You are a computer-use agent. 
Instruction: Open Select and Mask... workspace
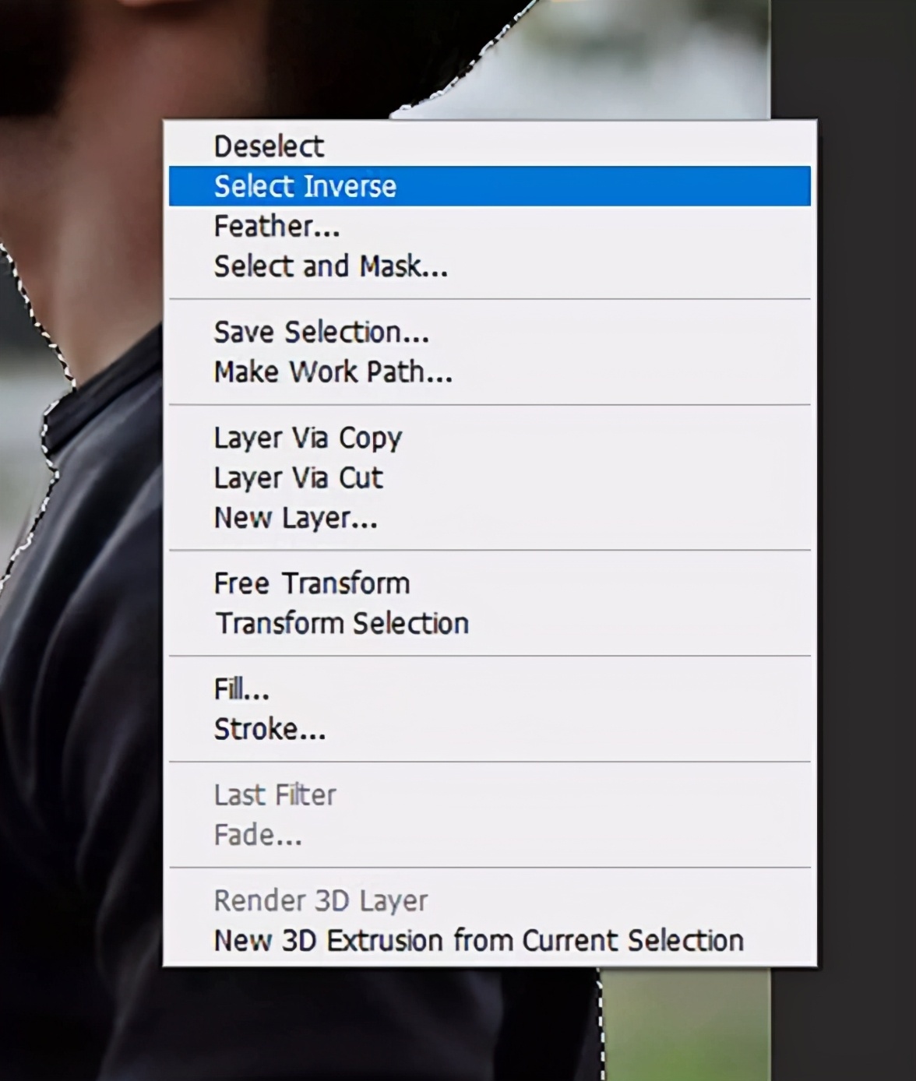click(330, 266)
